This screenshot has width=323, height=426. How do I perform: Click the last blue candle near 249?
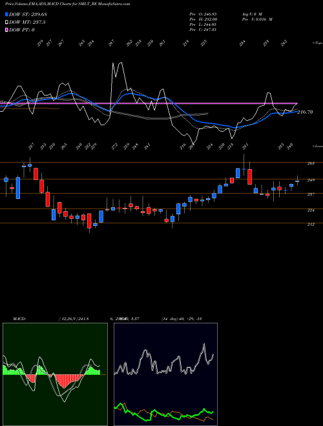[297, 181]
